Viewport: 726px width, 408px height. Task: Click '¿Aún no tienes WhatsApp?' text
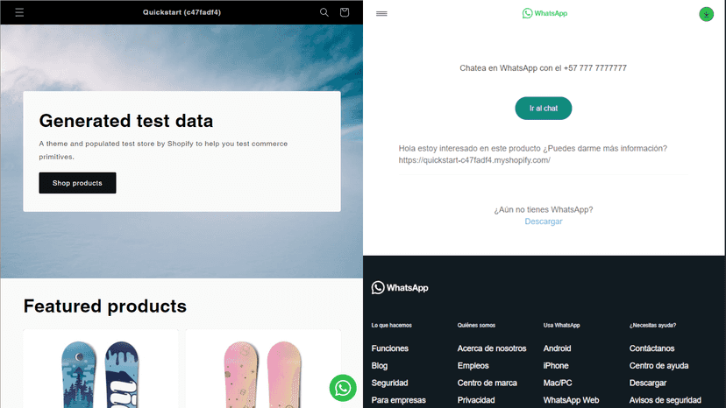pyautogui.click(x=543, y=209)
